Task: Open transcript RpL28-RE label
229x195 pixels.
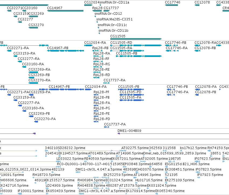Action: (x=101, y=70)
